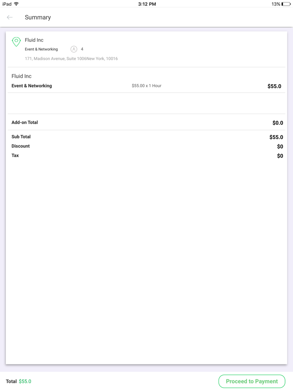Tap the attendee count showing 4

(82, 49)
